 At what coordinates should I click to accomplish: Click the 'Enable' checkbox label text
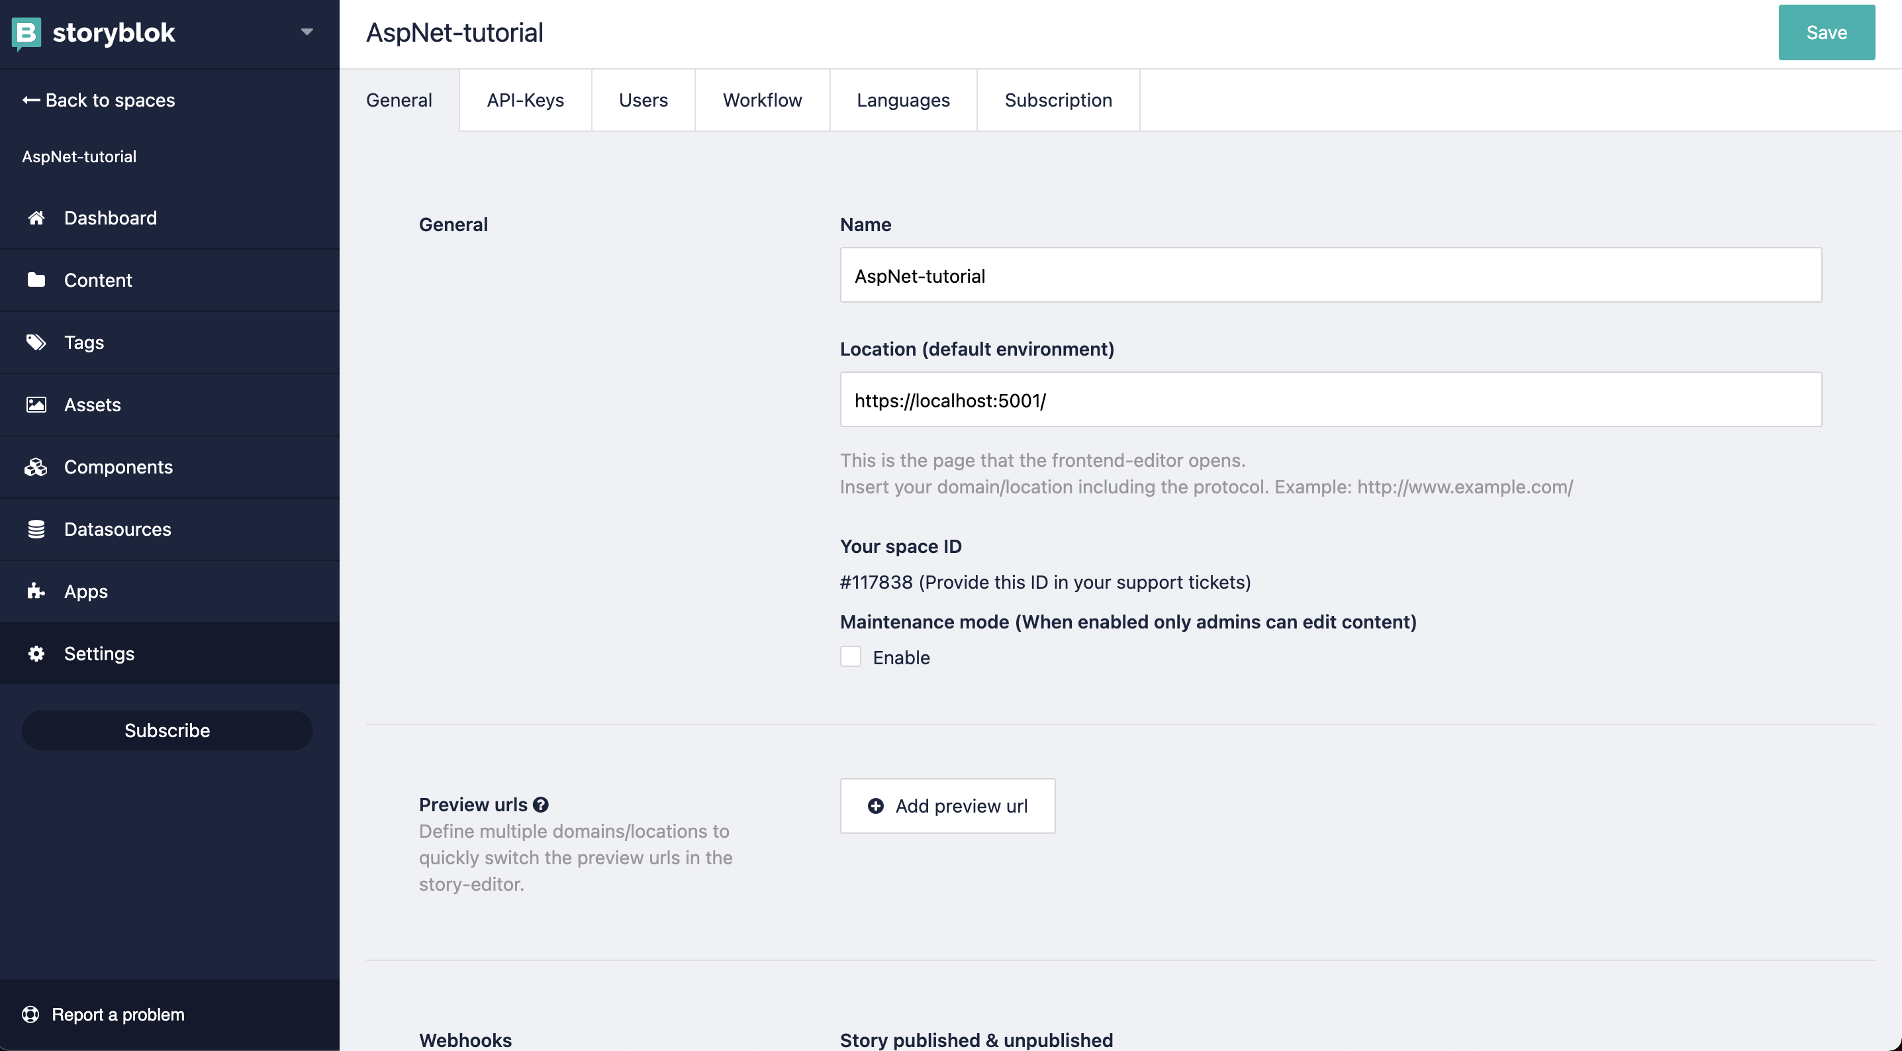(x=902, y=658)
